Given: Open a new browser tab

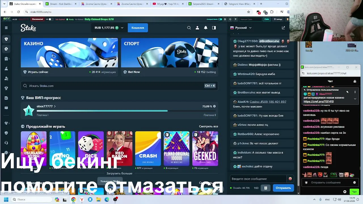Looking at the screenshot, I should point(261,4).
